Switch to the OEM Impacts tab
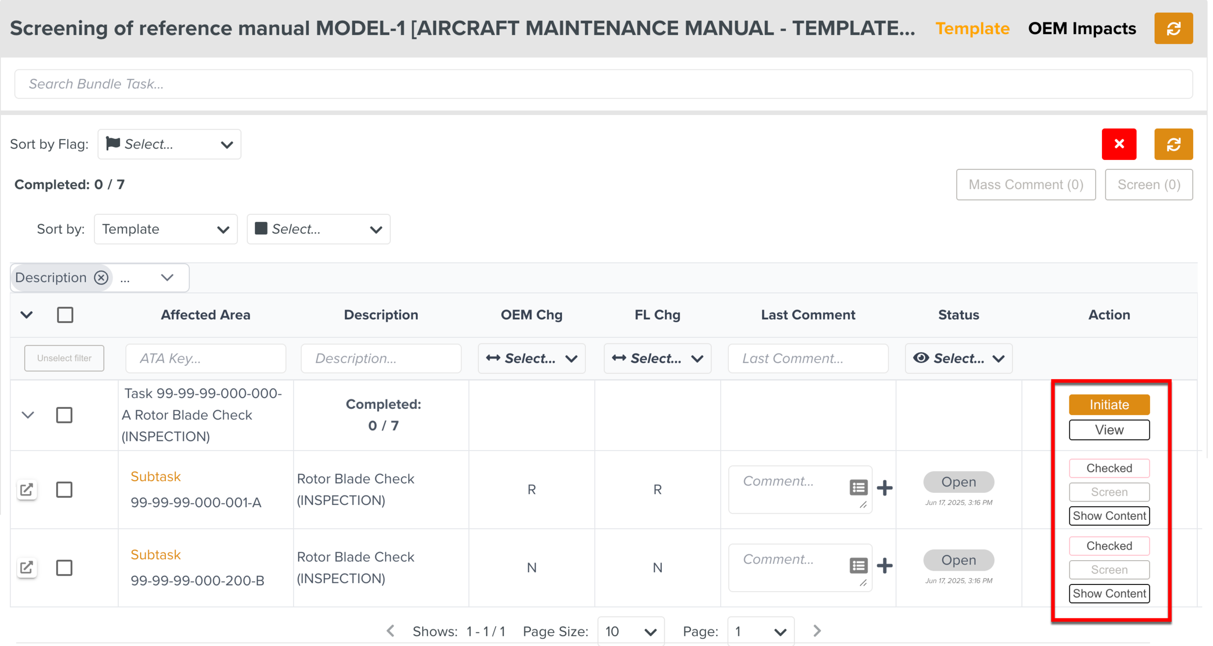This screenshot has width=1213, height=646. [x=1082, y=28]
